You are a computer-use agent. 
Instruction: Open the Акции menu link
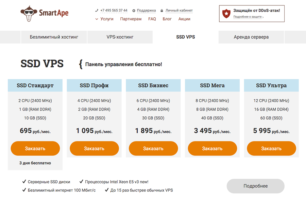(x=184, y=19)
